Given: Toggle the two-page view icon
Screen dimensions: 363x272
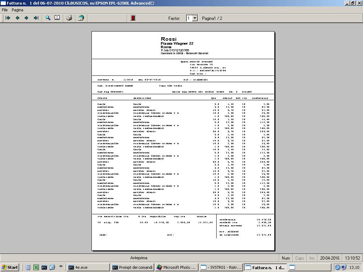Looking at the screenshot, I should coord(57,18).
